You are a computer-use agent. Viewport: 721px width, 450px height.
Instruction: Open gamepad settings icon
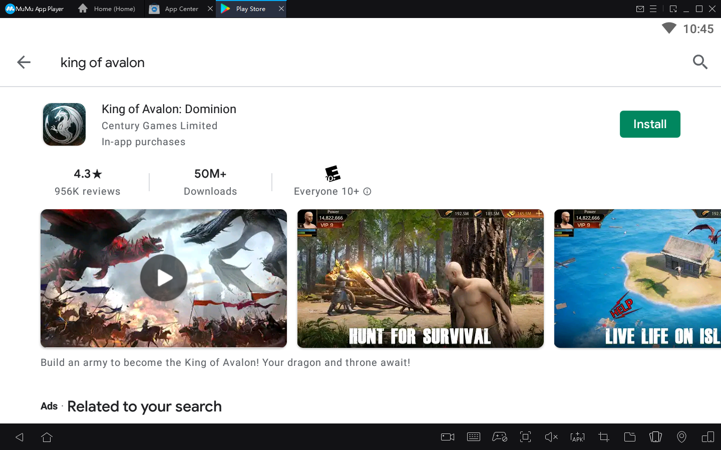[x=500, y=437]
